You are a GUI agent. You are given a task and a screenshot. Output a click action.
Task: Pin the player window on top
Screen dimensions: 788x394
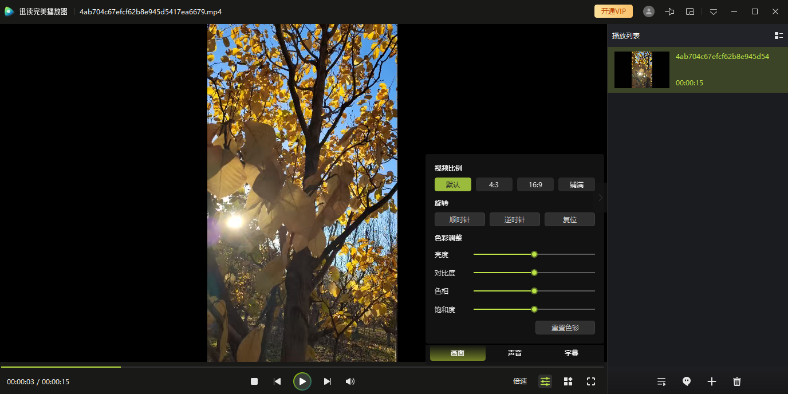[x=669, y=11]
